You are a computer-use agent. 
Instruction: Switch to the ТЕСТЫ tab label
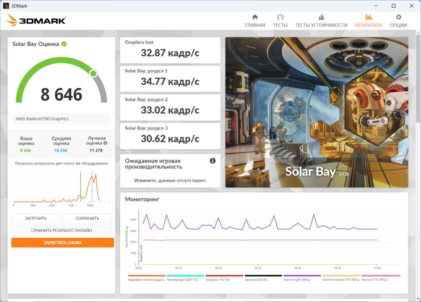click(280, 25)
